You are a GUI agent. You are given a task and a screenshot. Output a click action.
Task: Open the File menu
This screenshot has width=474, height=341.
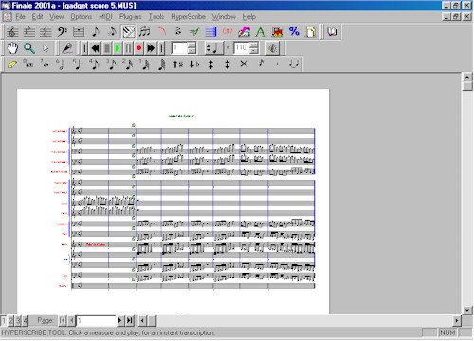[20, 17]
